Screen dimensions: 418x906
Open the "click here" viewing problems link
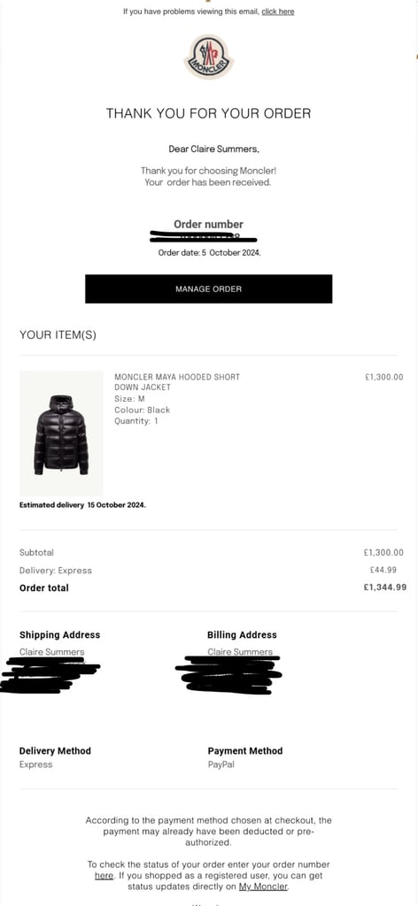click(x=278, y=12)
